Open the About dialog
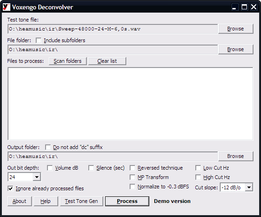 point(19,201)
